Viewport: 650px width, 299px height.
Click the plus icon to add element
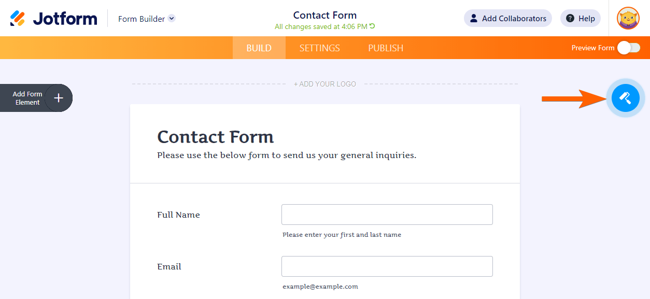pyautogui.click(x=59, y=98)
